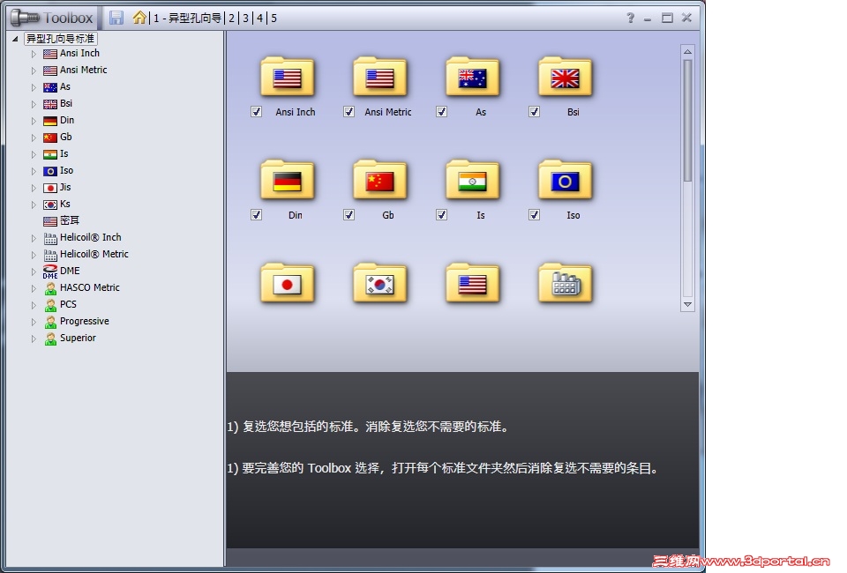The width and height of the screenshot is (847, 573).
Task: Select Progressive in the tree
Action: (85, 321)
